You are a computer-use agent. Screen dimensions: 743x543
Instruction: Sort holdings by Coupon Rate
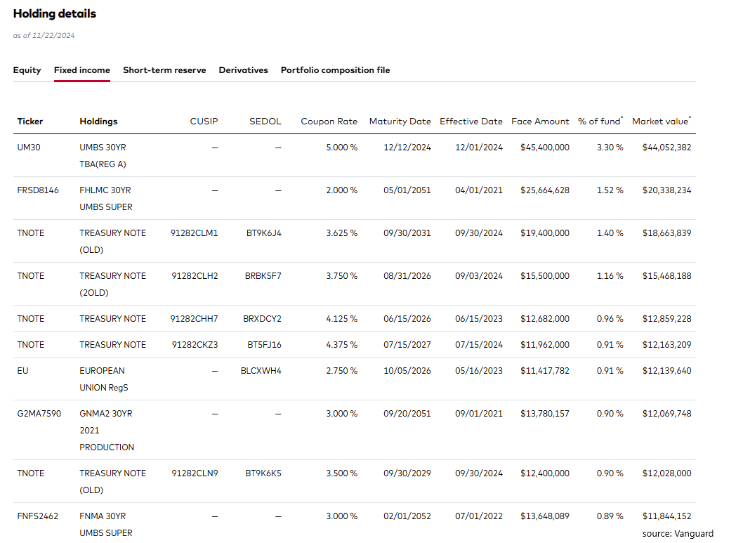pos(329,121)
